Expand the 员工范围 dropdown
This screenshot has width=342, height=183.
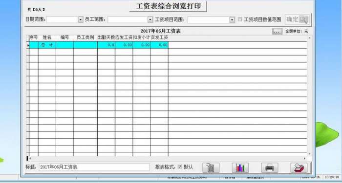150,19
